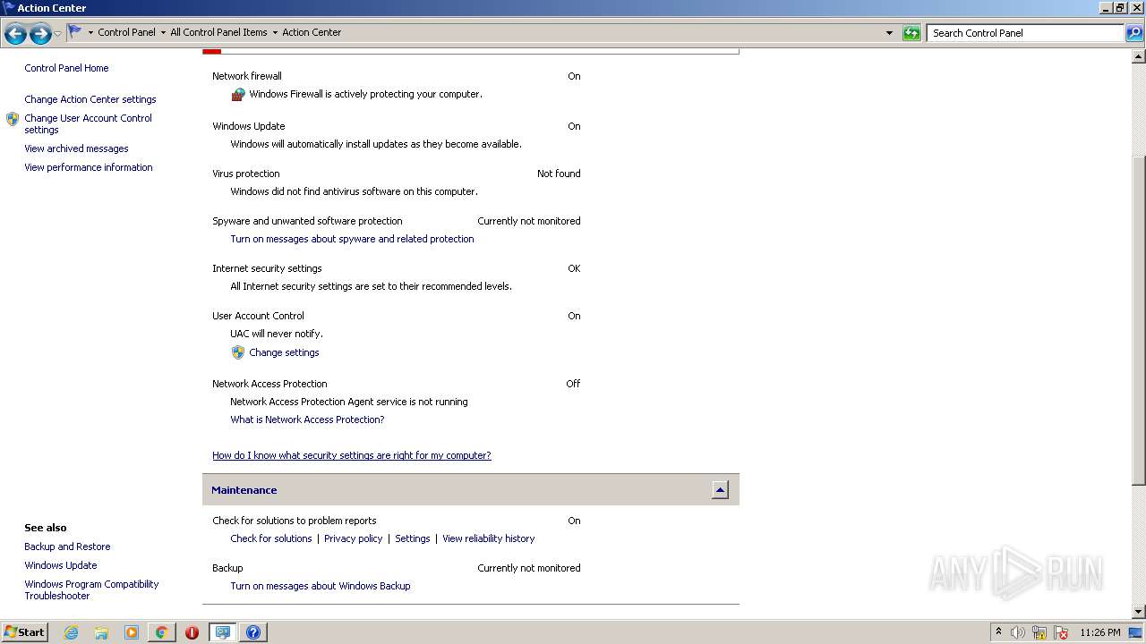This screenshot has height=644, width=1146.
Task: Click the Windows Firewall icon
Action: (238, 94)
